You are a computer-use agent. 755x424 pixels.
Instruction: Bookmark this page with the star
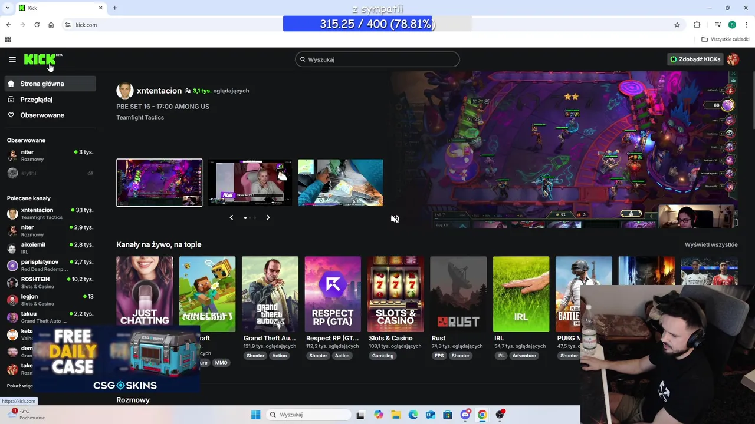click(x=677, y=25)
